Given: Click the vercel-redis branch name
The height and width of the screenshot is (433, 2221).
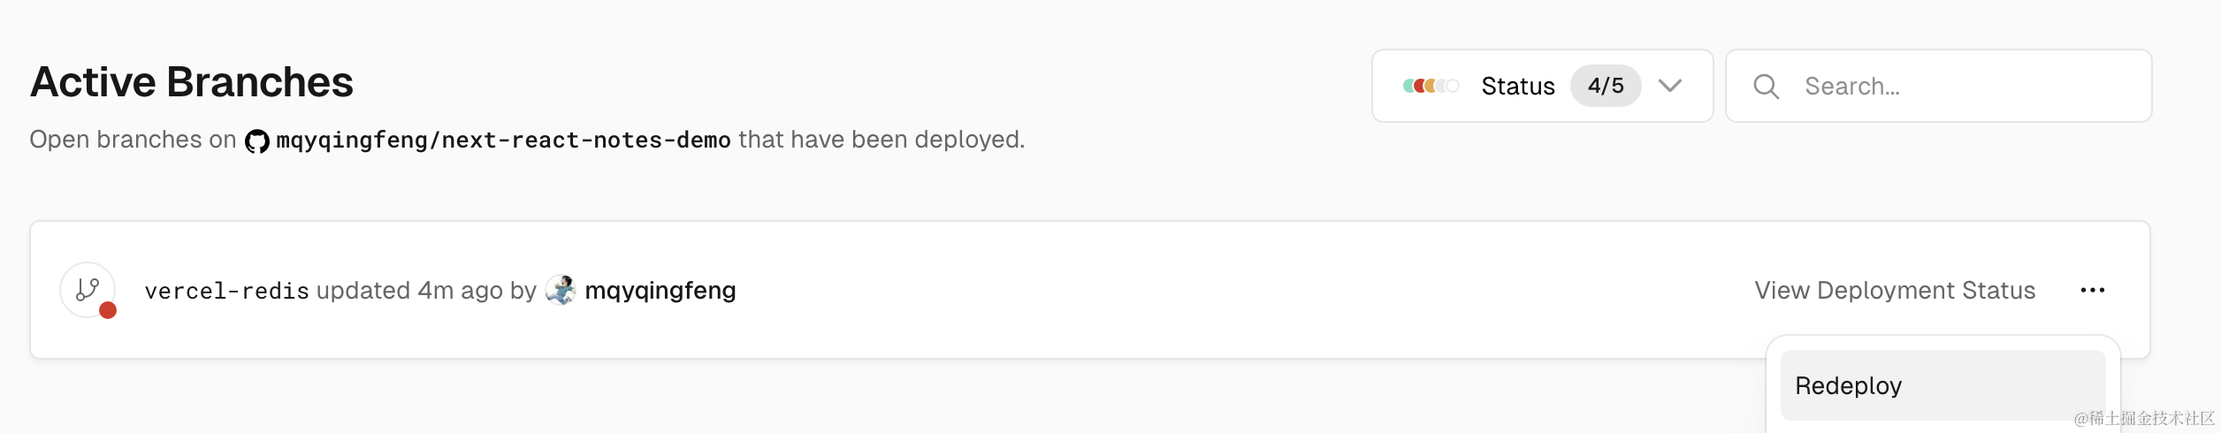Looking at the screenshot, I should 226,291.
